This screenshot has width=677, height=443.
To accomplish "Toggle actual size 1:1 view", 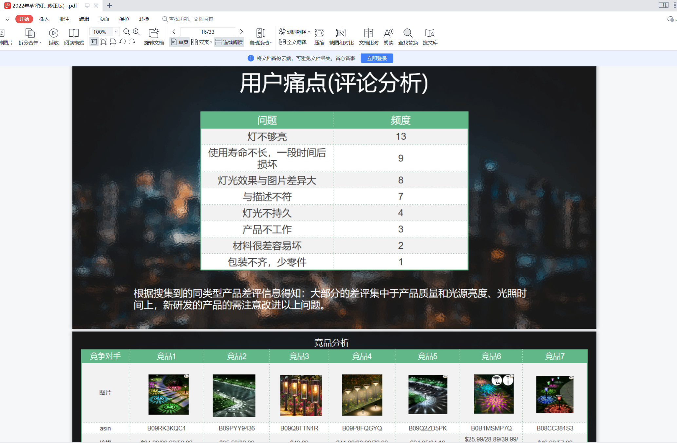I will tap(94, 42).
